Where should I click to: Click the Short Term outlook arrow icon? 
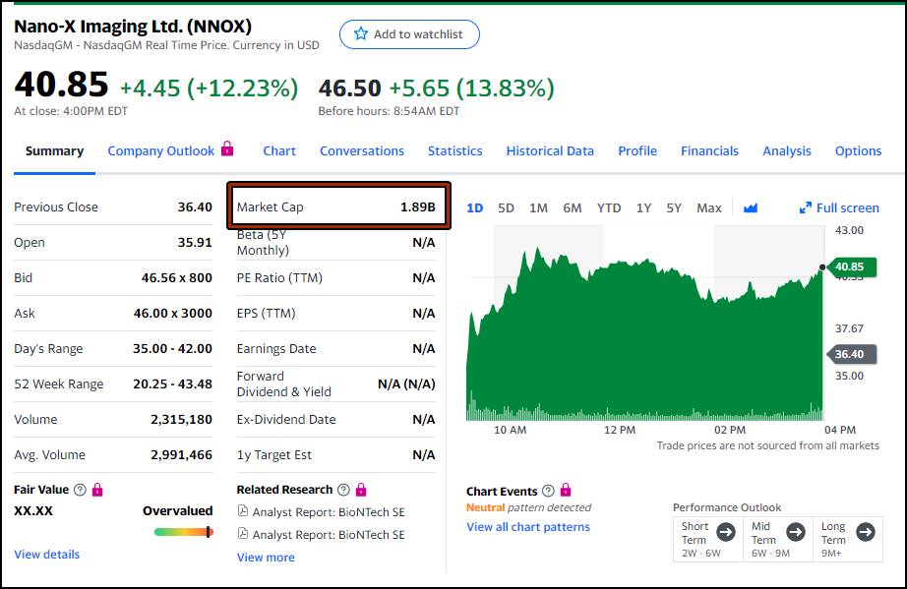tap(726, 532)
